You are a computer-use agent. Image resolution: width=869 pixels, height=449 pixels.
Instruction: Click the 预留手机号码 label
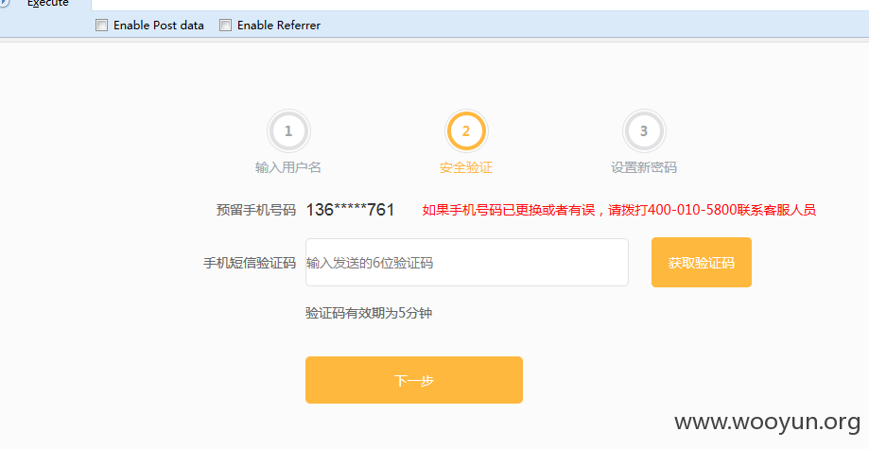click(x=256, y=210)
